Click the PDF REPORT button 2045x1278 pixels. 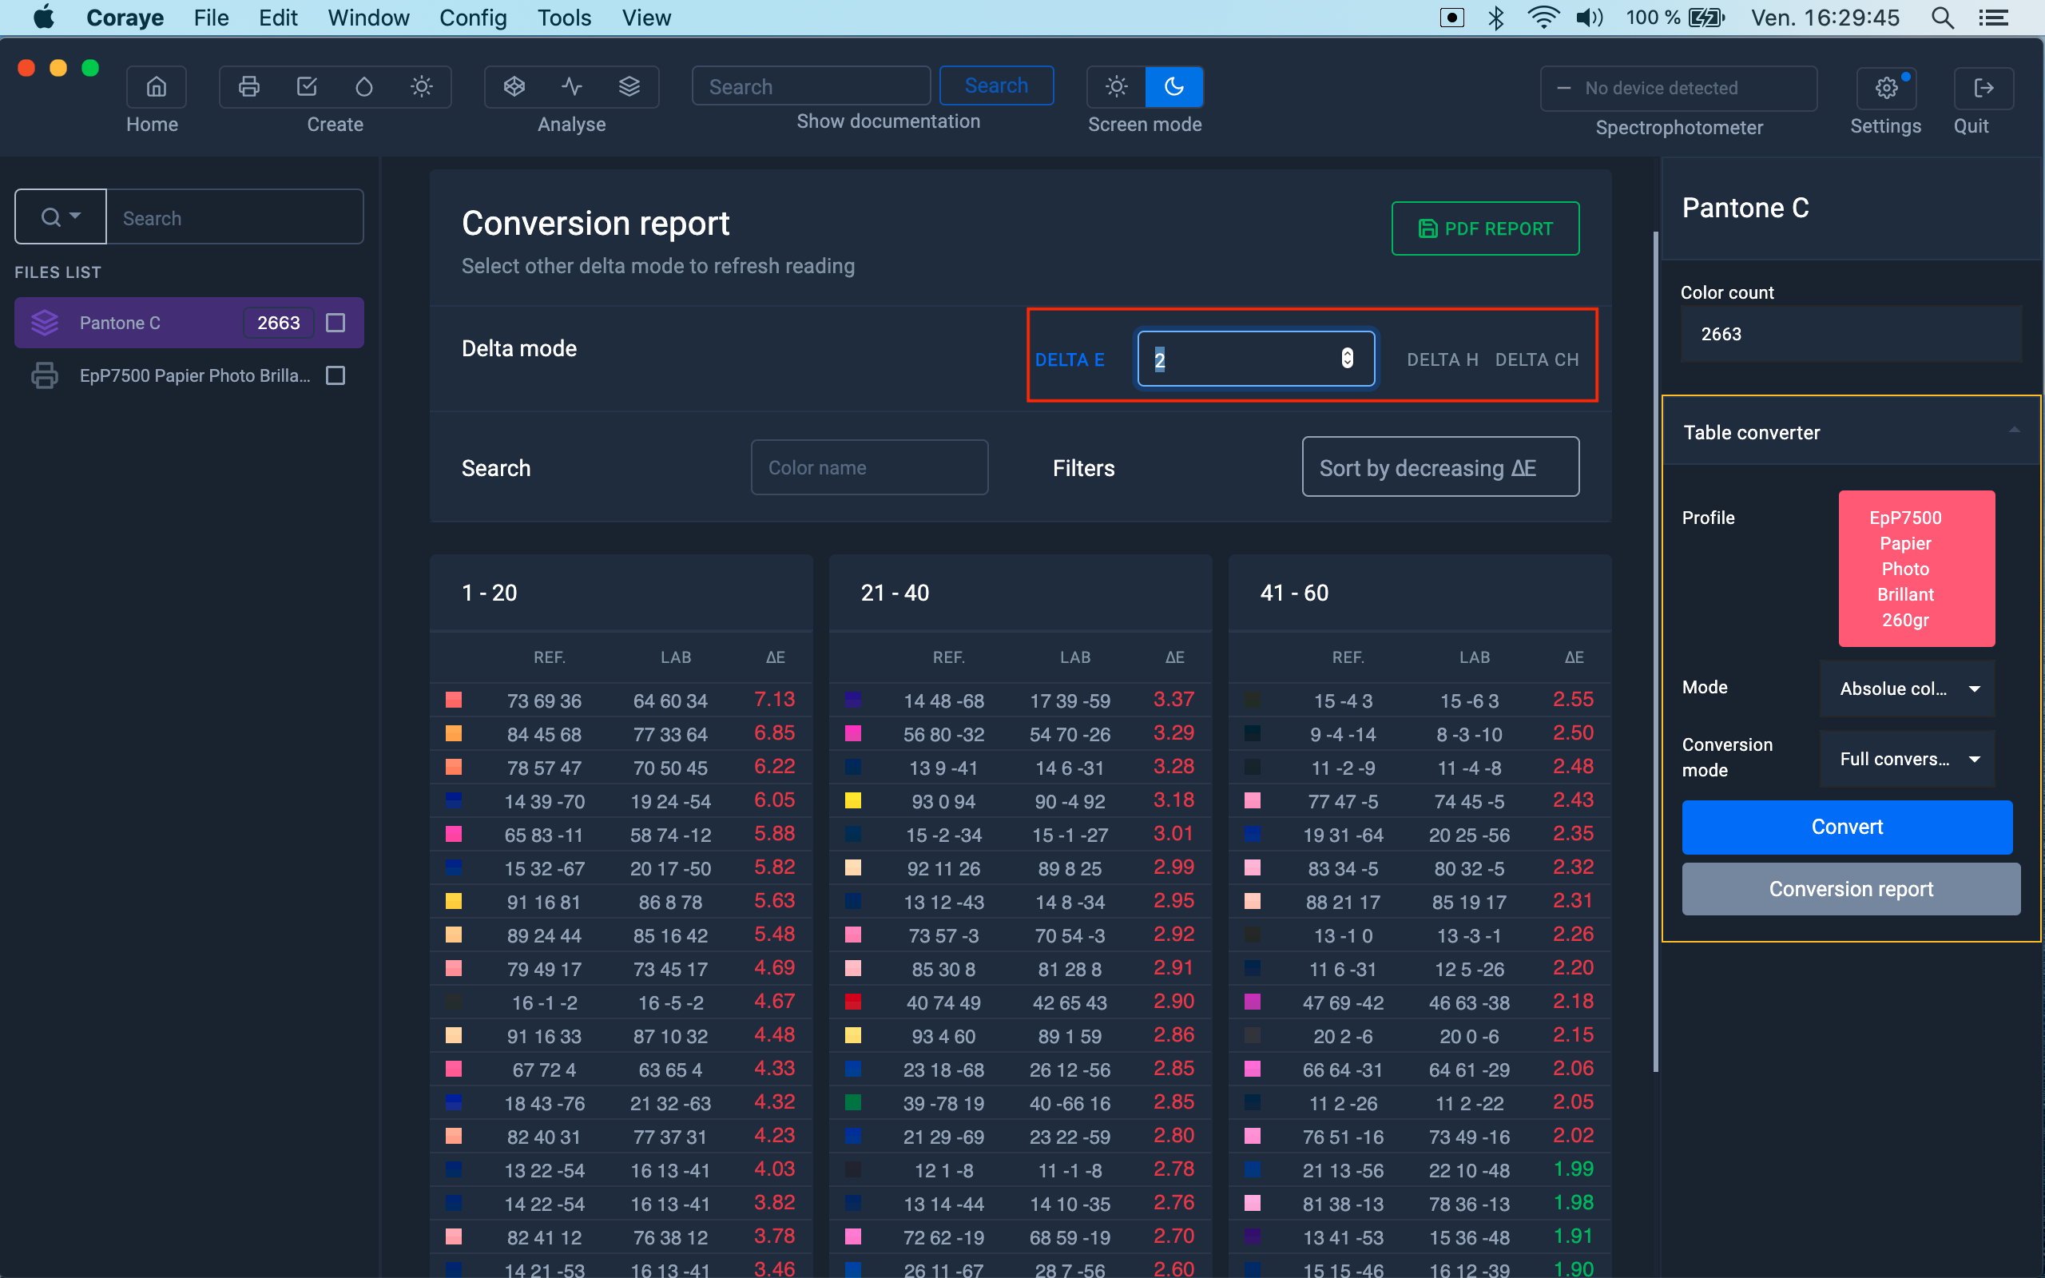pyautogui.click(x=1485, y=228)
